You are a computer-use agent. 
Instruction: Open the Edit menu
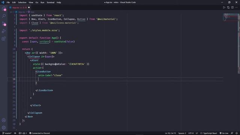14,3
